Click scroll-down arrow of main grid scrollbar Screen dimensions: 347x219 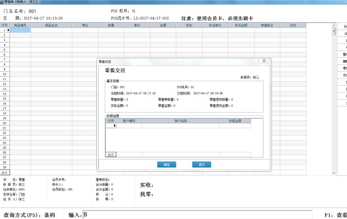click(x=334, y=173)
